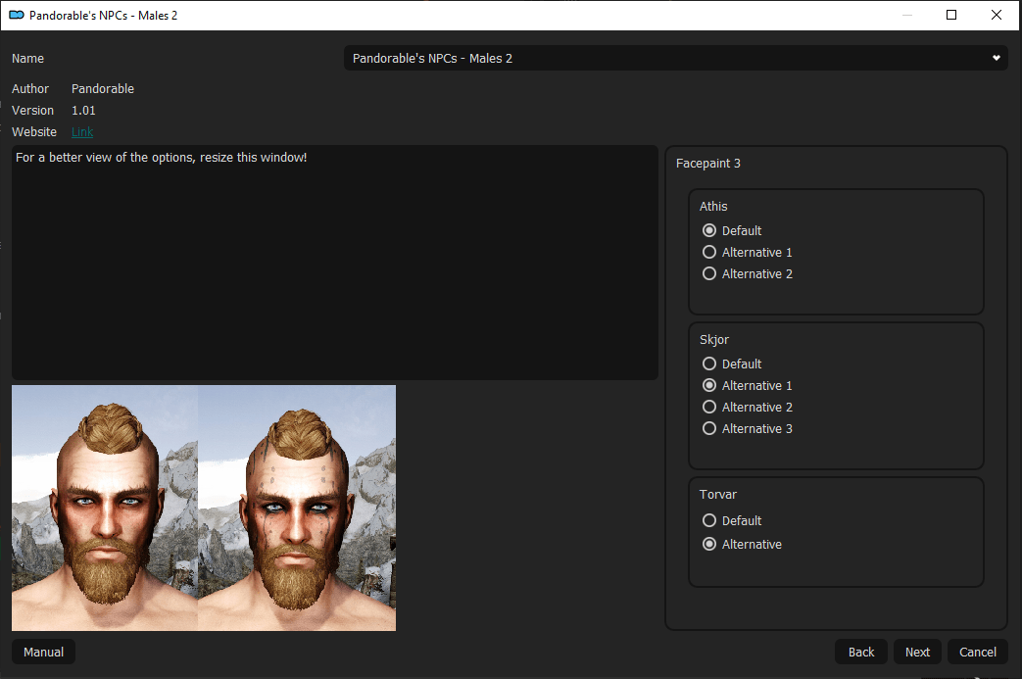Image resolution: width=1022 pixels, height=679 pixels.
Task: Choose Alternative 3 for Skjor
Action: [x=747, y=428]
